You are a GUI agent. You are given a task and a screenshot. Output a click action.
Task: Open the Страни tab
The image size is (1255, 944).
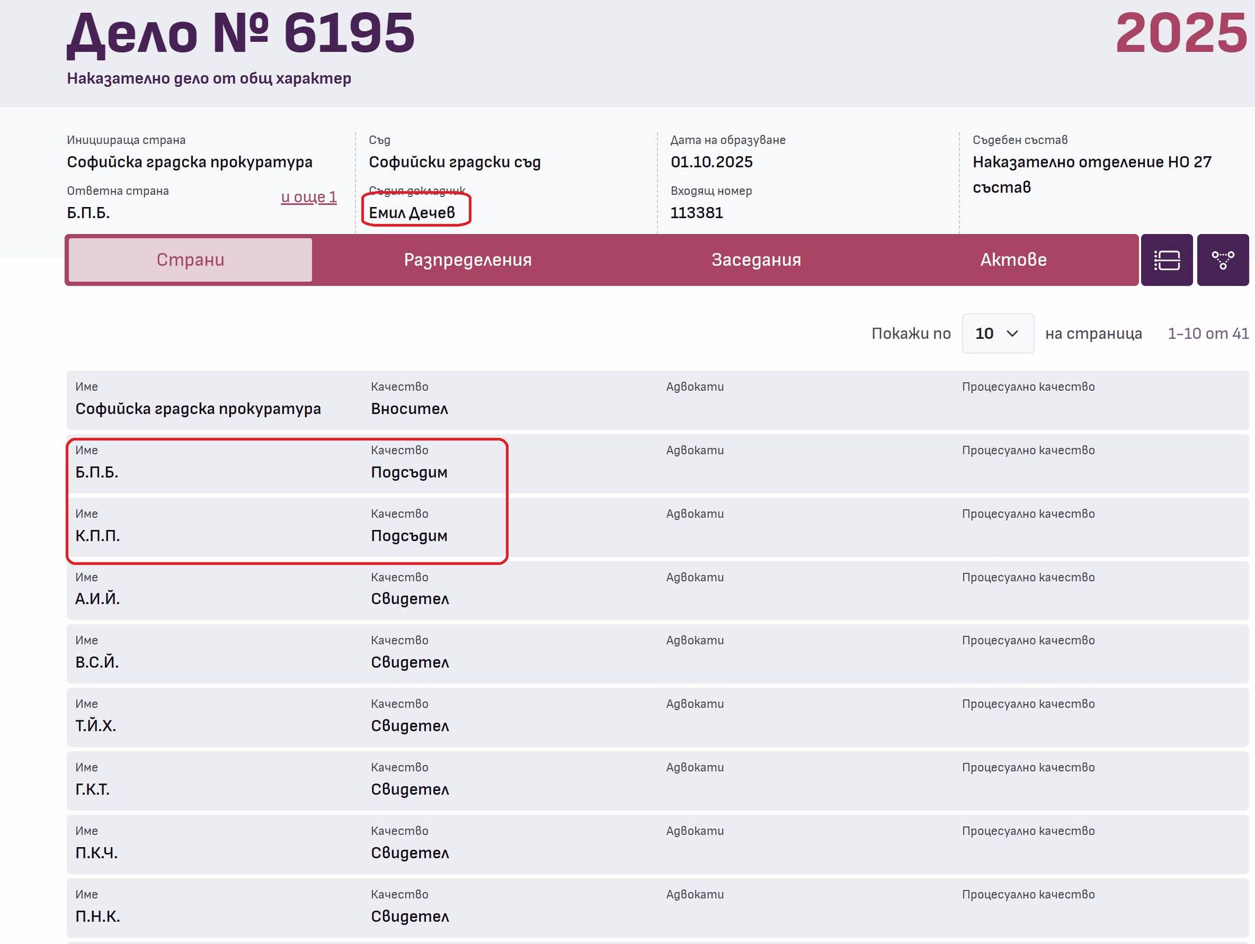190,260
